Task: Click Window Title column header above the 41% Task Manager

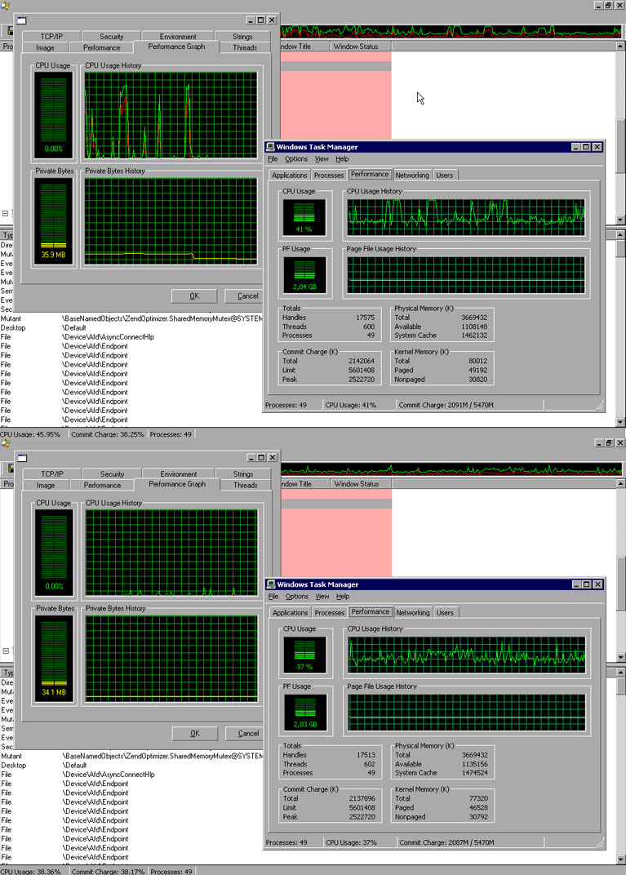Action: pyautogui.click(x=304, y=47)
